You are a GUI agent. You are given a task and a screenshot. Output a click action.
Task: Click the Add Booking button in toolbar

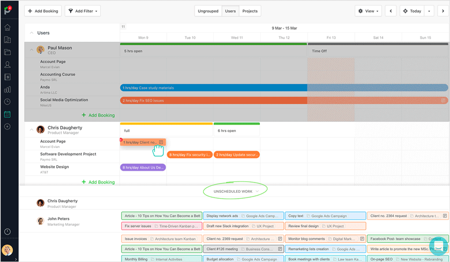[x=43, y=11]
